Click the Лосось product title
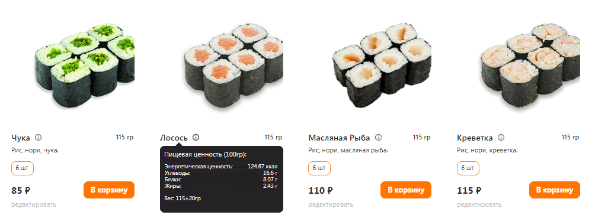 click(174, 138)
